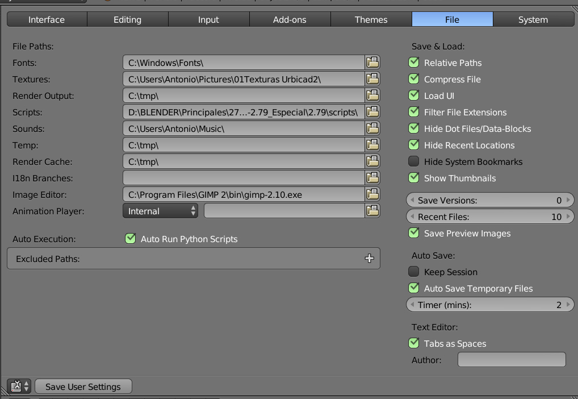The width and height of the screenshot is (578, 399).
Task: Browse for Sounds directory
Action: click(372, 128)
